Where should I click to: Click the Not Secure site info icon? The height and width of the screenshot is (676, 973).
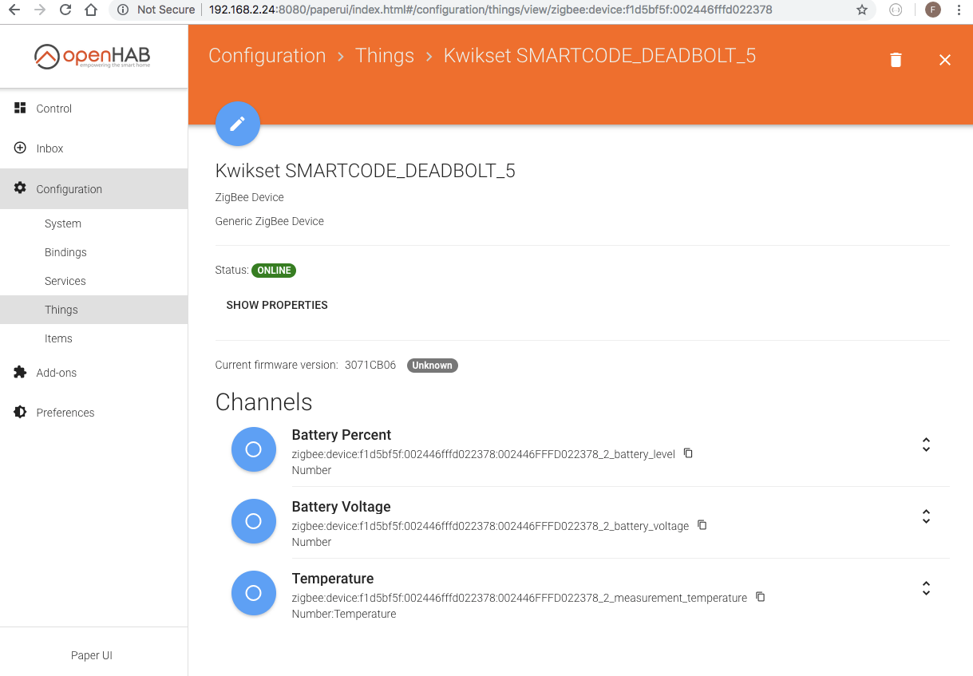tap(122, 10)
